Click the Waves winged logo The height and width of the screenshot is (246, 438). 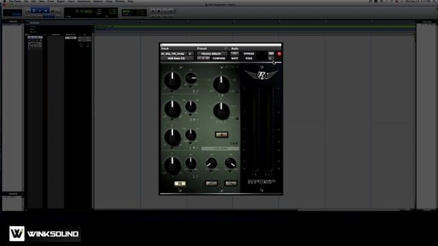coord(261,75)
